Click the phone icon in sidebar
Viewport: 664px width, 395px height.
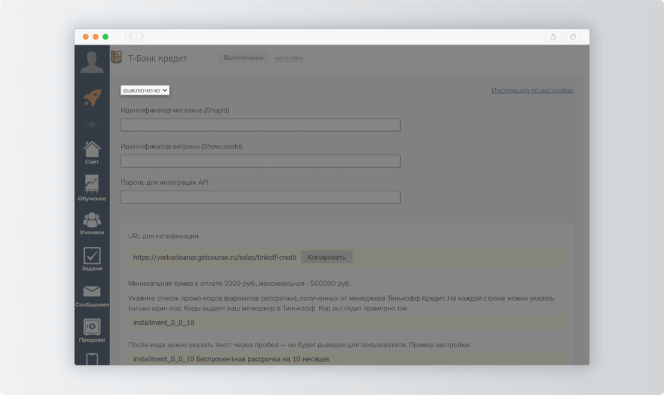(x=92, y=359)
